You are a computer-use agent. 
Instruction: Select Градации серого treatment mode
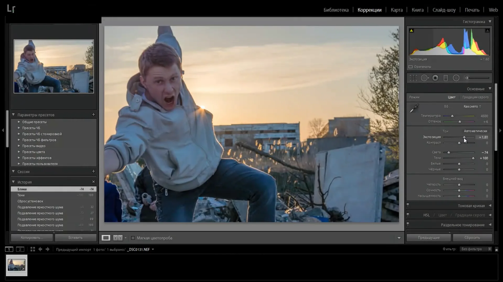point(475,97)
